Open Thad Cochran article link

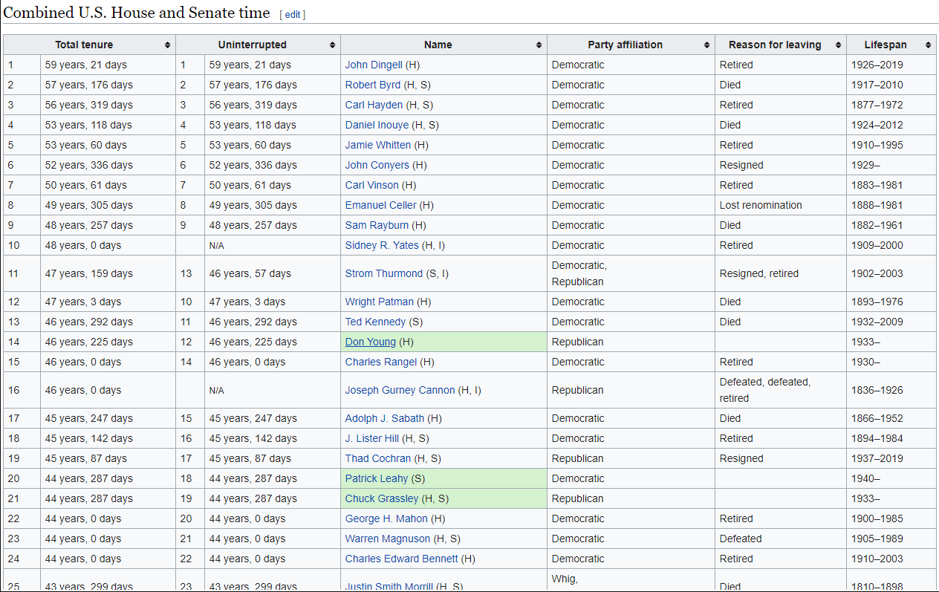(378, 458)
